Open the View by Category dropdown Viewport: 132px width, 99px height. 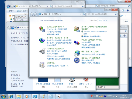(x=103, y=20)
